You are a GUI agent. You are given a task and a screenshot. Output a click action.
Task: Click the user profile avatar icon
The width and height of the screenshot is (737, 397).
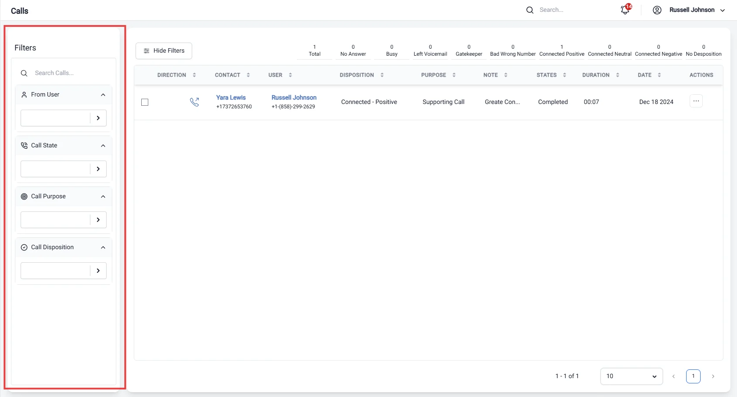click(x=657, y=10)
